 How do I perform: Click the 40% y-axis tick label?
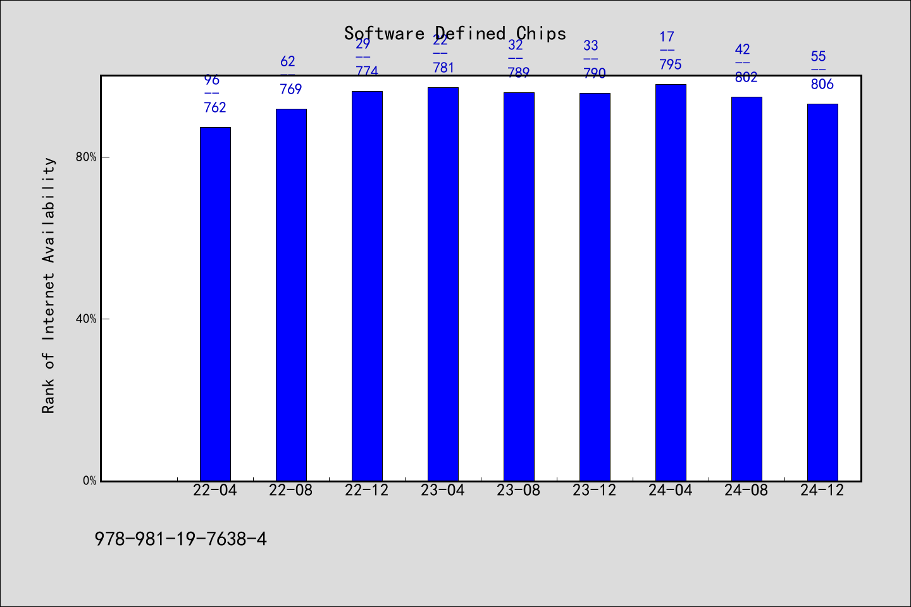(x=86, y=319)
